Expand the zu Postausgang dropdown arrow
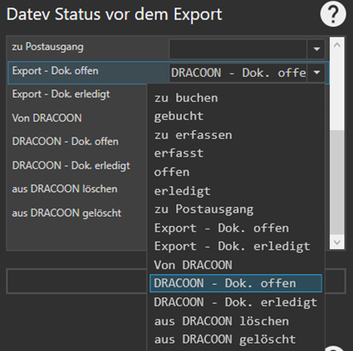353x351 pixels. [317, 49]
